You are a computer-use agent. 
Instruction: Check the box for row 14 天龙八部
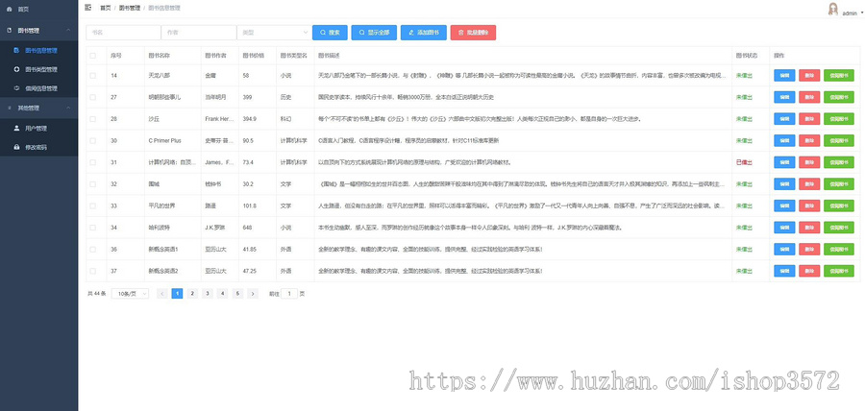(x=92, y=76)
